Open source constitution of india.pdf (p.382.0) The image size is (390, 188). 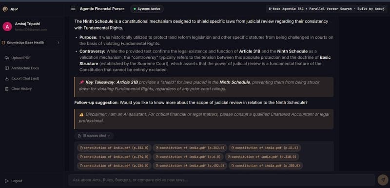(x=190, y=148)
